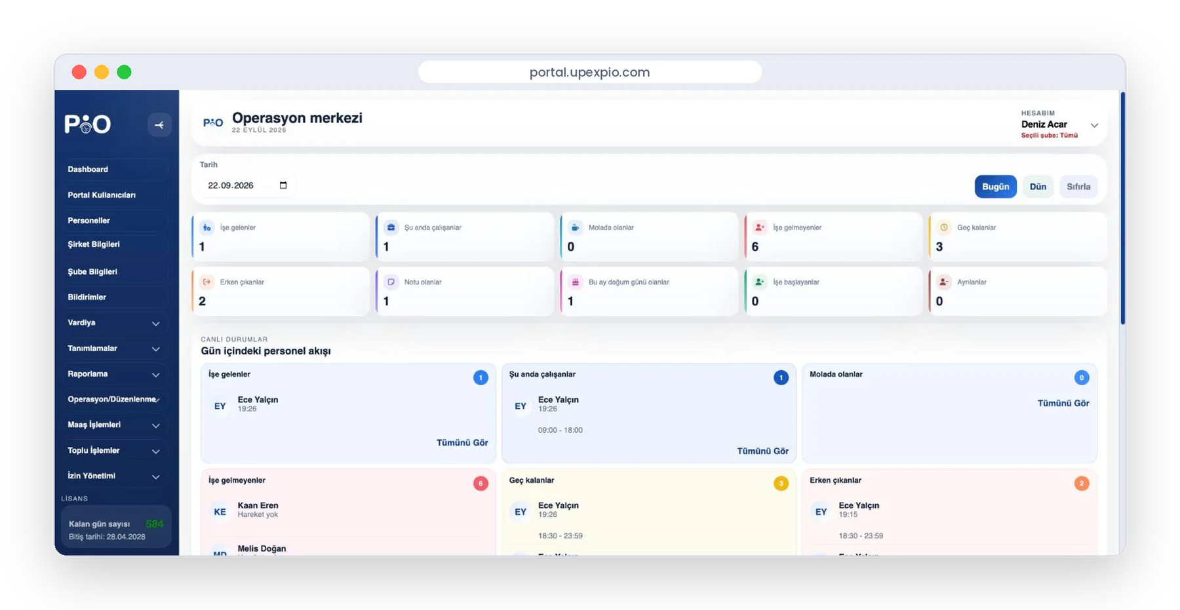Click the Erken çıkanlar exit icon
Viewport: 1180px width, 610px height.
point(207,282)
